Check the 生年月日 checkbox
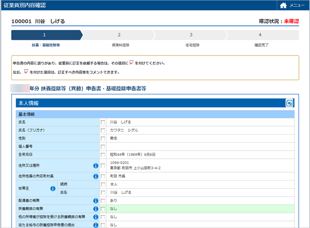Screen dimensions: 310x228 pos(103,155)
